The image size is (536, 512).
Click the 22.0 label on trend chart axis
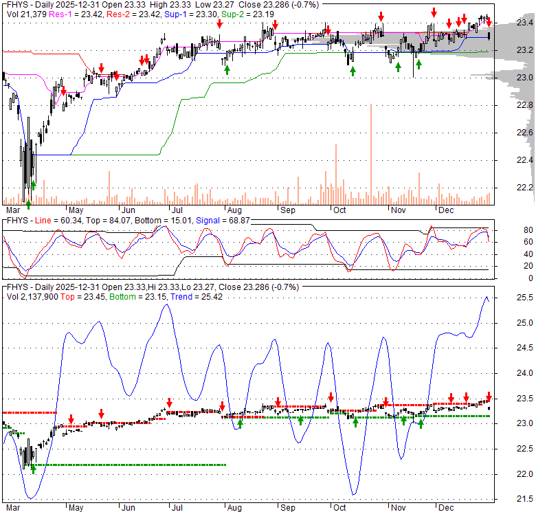pos(524,474)
